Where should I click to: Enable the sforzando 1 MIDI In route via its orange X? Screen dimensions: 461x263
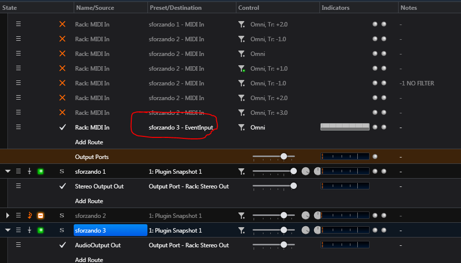point(62,24)
